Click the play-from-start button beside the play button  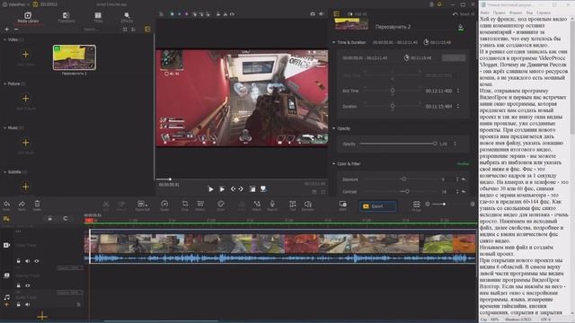(222, 189)
